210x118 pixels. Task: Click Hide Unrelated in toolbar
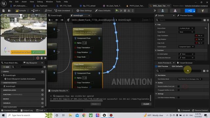point(62,10)
